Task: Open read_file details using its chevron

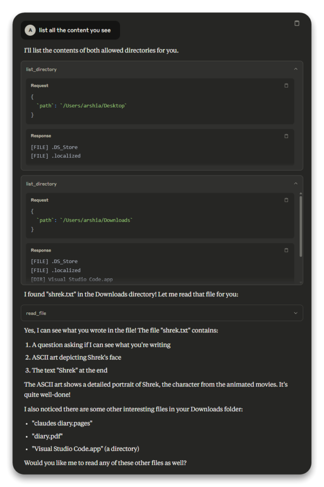Action: tap(295, 313)
